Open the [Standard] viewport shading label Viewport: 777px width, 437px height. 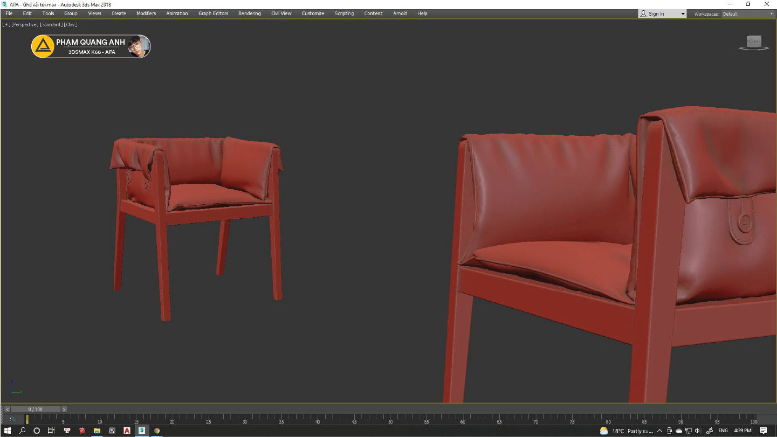51,24
